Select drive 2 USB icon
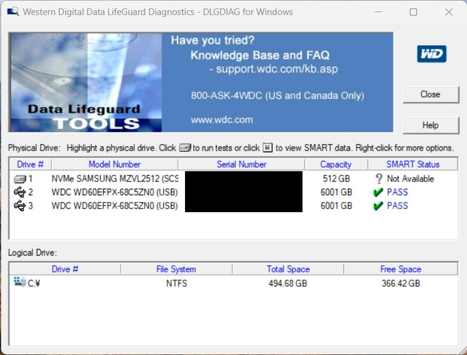Screen dimensions: 467x355 (20, 192)
